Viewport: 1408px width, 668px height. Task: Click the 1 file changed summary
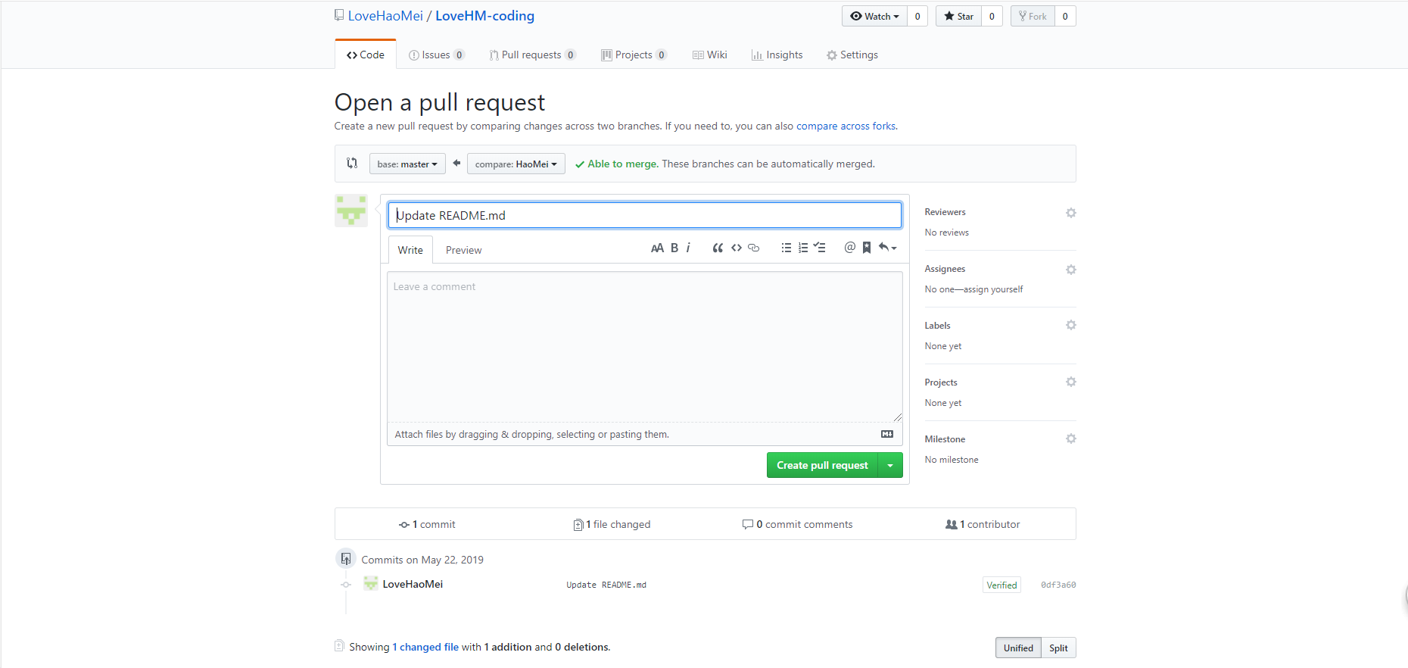(612, 524)
